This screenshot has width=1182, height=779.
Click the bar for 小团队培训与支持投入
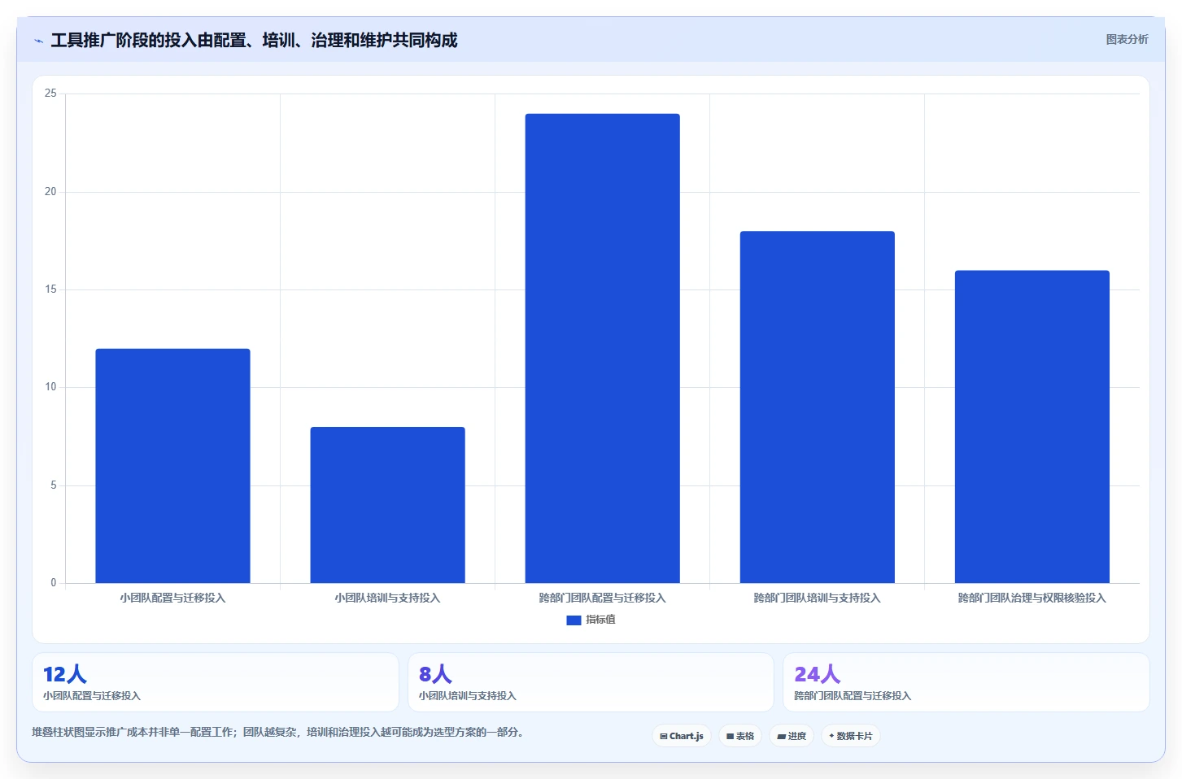(387, 505)
